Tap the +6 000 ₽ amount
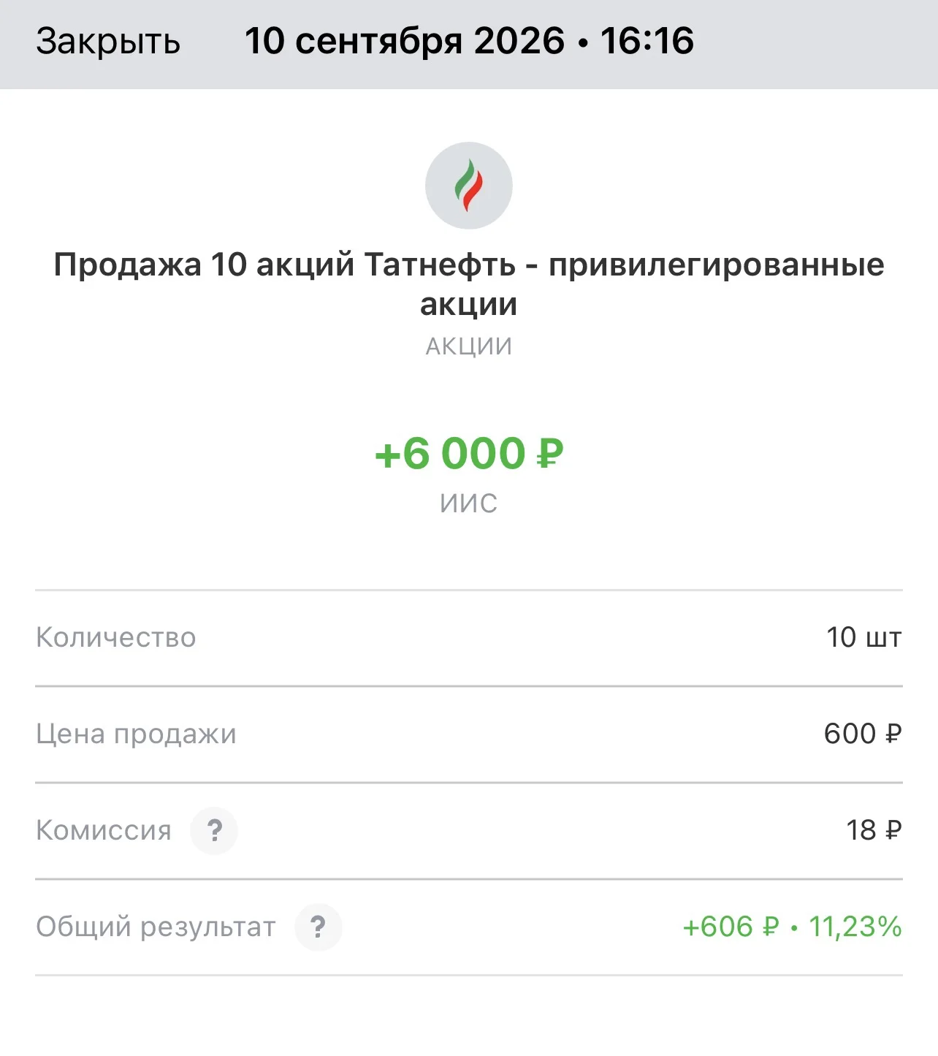 point(469,453)
